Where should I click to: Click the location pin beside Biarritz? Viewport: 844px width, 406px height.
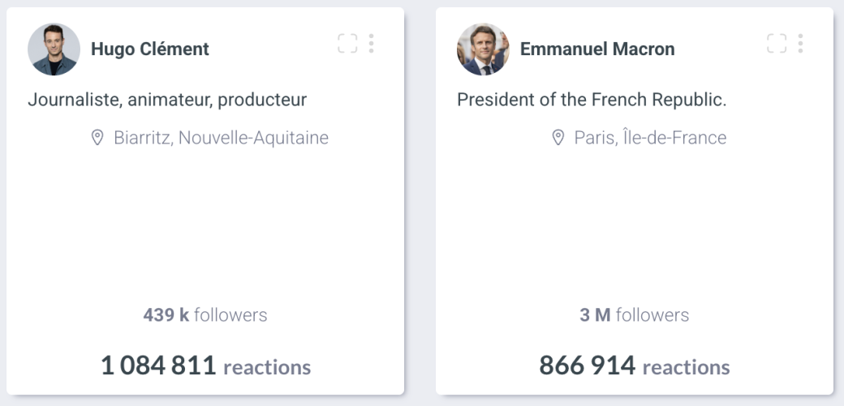pyautogui.click(x=97, y=138)
